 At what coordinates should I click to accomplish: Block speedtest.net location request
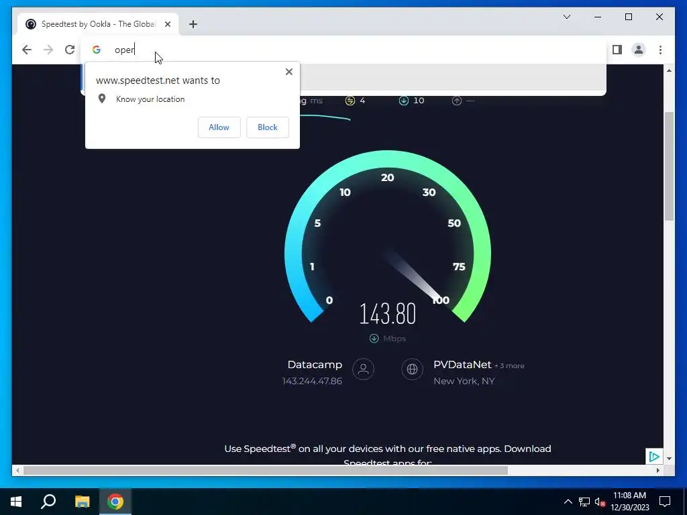coord(267,127)
